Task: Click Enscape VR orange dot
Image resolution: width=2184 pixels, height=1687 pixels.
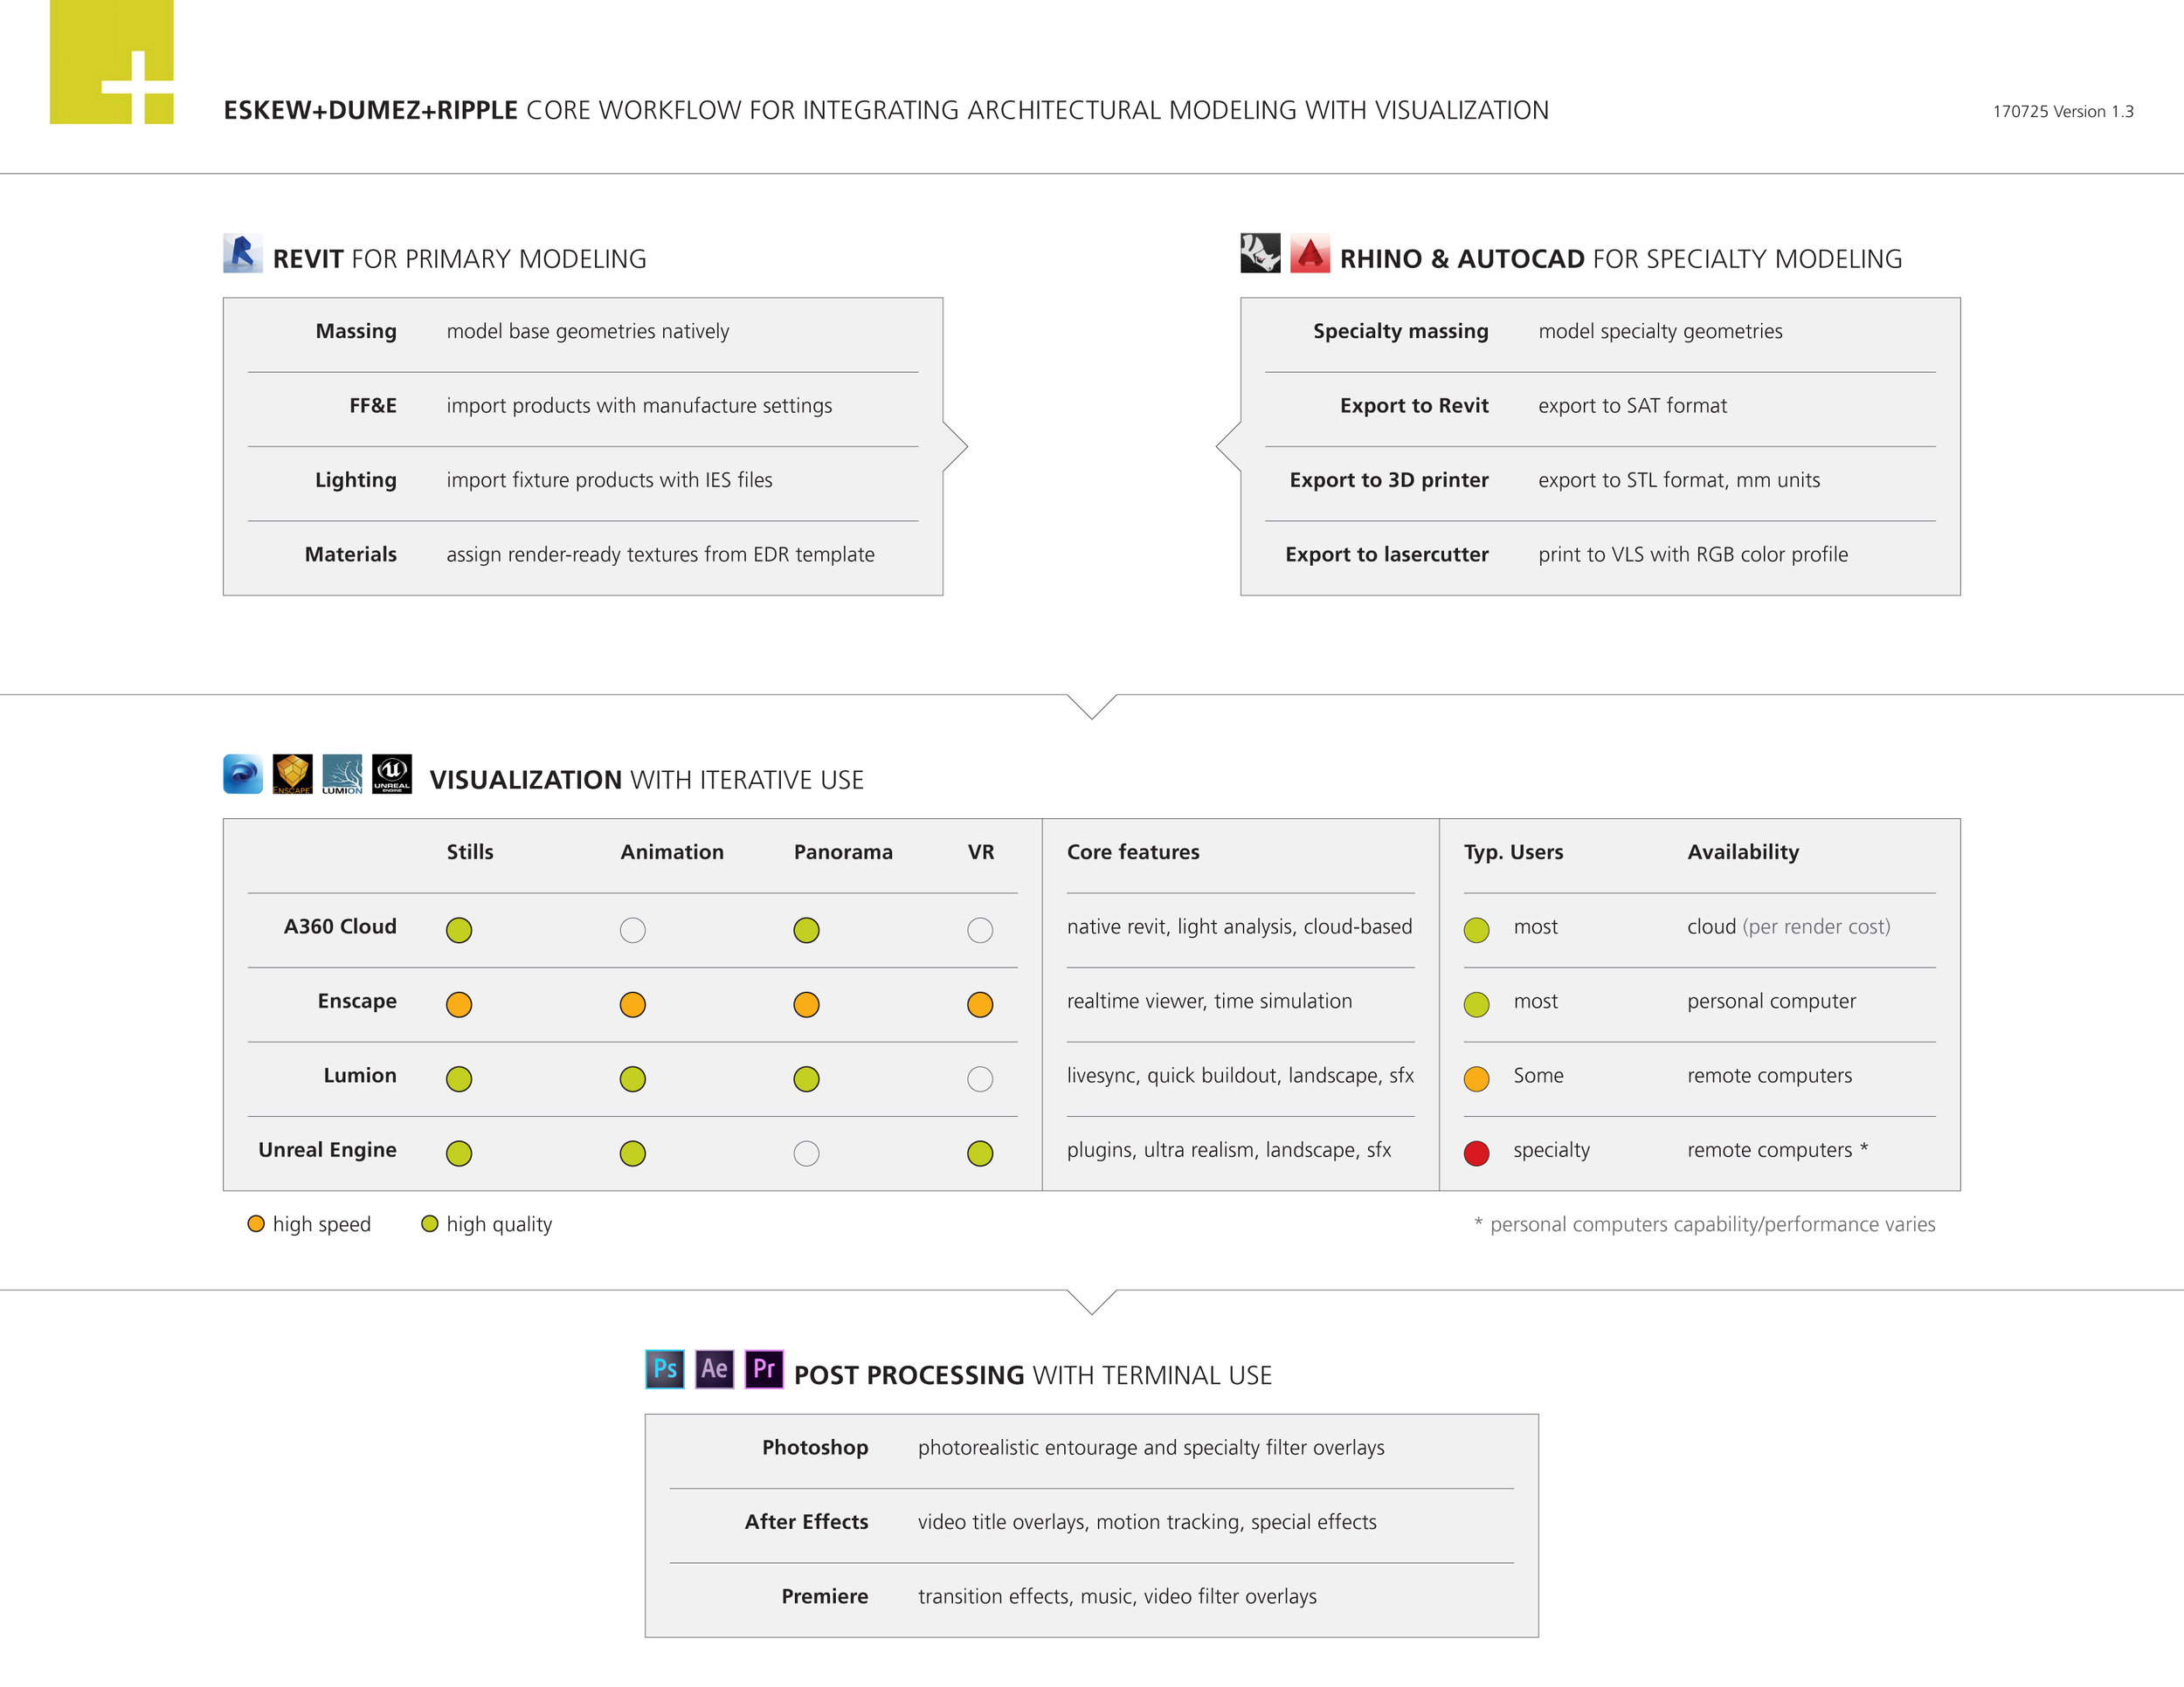Action: (980, 1004)
